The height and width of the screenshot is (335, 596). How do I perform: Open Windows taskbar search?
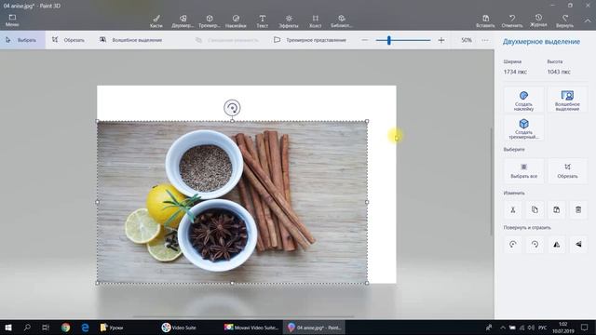pyautogui.click(x=27, y=328)
